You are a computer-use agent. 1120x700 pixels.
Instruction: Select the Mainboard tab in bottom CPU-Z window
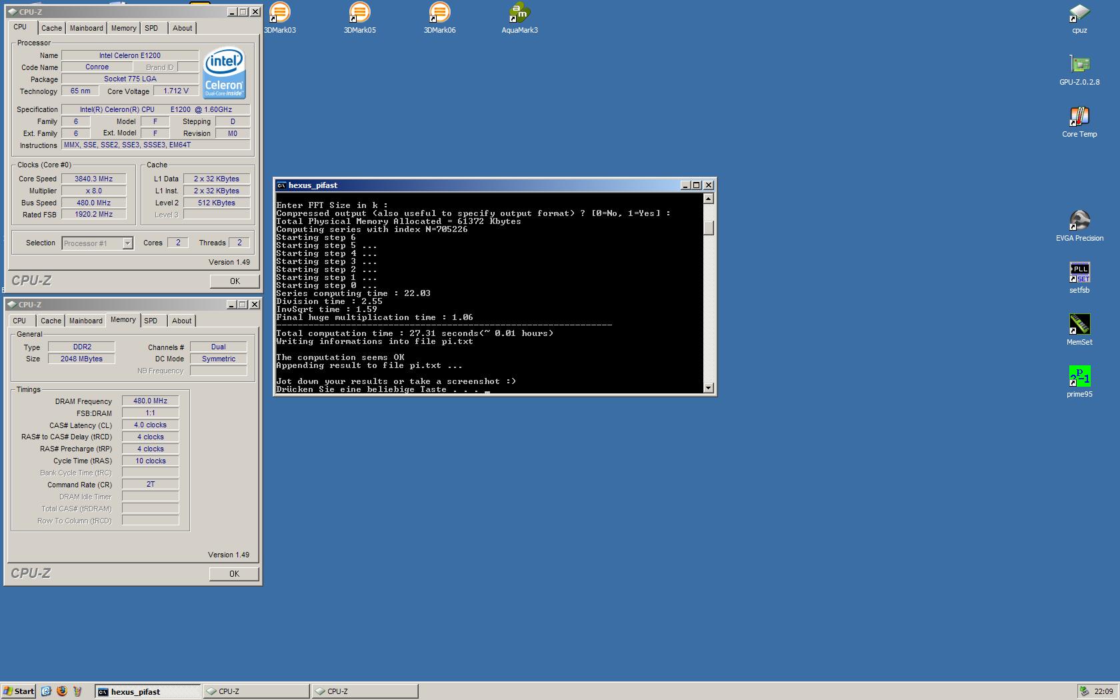tap(86, 321)
